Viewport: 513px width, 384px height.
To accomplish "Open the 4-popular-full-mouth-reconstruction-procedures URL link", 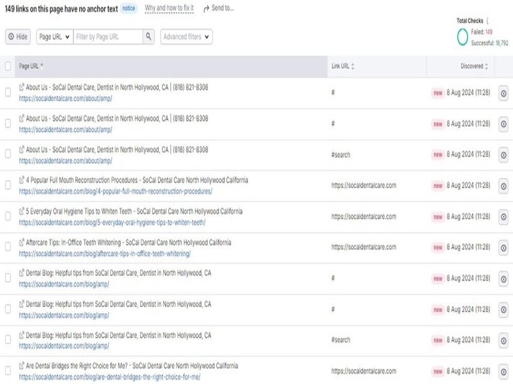I will [115, 191].
